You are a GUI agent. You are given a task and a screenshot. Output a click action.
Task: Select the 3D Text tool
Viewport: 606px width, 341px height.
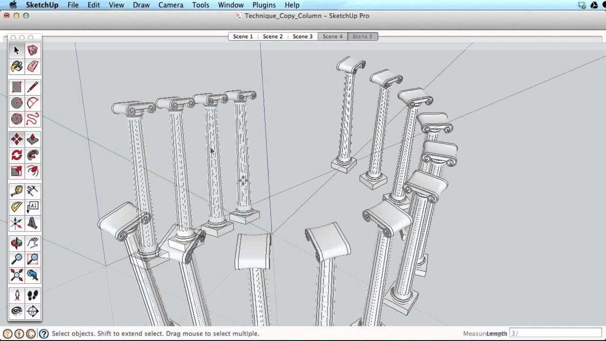coord(32,223)
